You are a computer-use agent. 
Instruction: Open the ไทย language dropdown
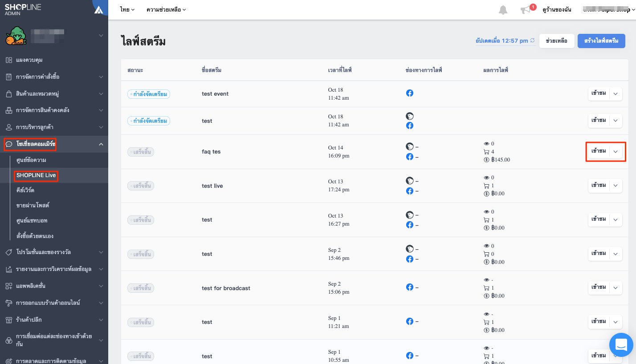click(127, 10)
